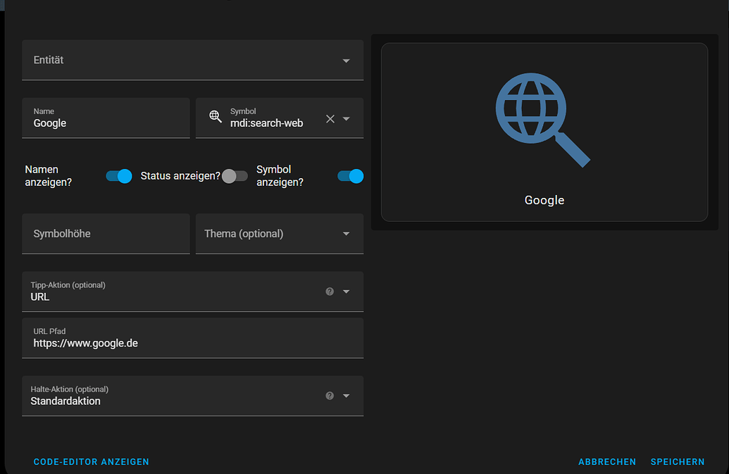This screenshot has width=729, height=474.
Task: Disable the 'Namen anzeigen?' toggle
Action: click(118, 176)
